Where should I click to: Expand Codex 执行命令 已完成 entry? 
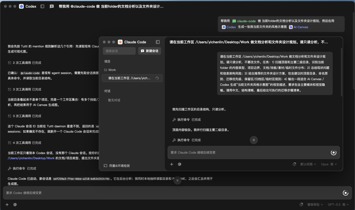tap(22, 168)
